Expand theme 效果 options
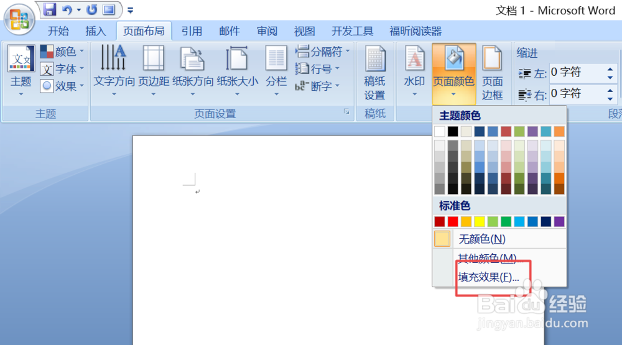The width and height of the screenshot is (622, 345). (x=62, y=86)
